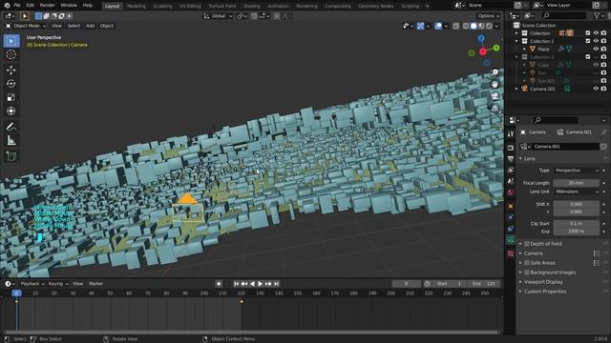This screenshot has width=611, height=343.
Task: Pick the Rotate tool
Action: 11,84
